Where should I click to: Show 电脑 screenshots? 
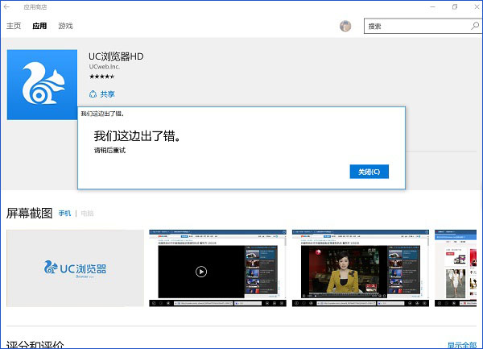click(86, 214)
